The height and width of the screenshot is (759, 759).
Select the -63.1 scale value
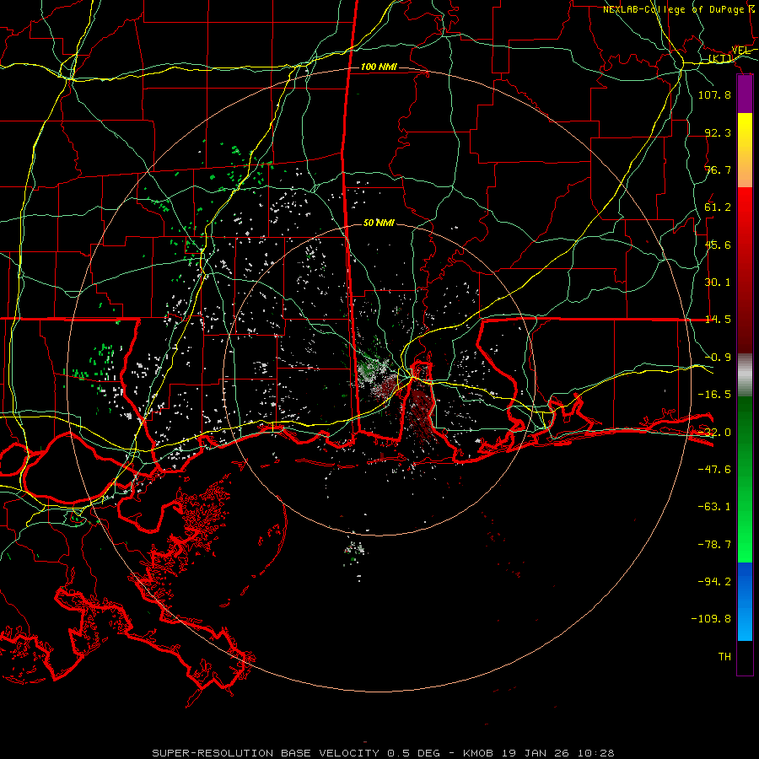pos(714,507)
